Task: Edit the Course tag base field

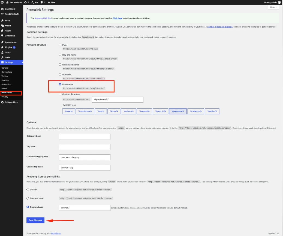Action: [x=85, y=168]
